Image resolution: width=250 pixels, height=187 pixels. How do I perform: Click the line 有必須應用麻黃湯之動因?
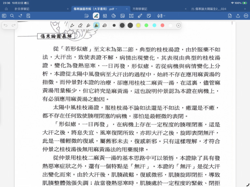pyautogui.click(x=76, y=99)
